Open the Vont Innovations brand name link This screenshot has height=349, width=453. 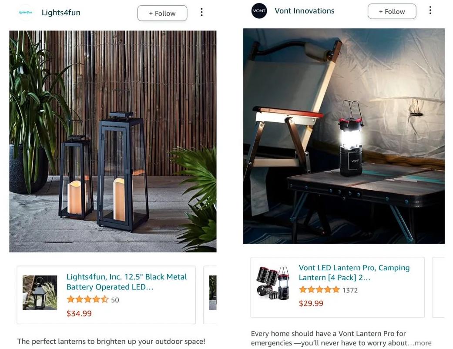tap(305, 11)
